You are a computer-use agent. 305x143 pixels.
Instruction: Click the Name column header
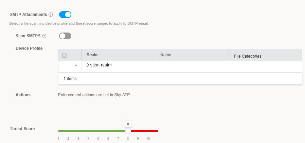click(x=166, y=55)
